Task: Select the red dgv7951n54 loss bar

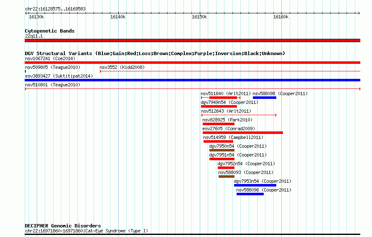Action: point(222,159)
